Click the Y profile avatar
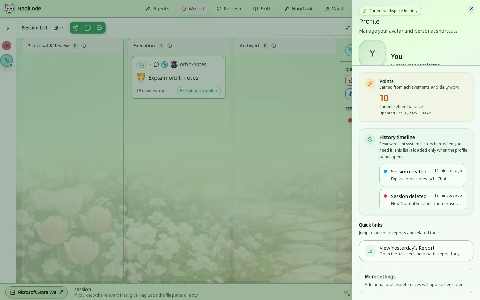Viewport: 480px width, 300px height. (372, 53)
